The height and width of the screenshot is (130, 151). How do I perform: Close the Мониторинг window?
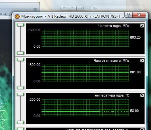pyautogui.click(x=139, y=15)
